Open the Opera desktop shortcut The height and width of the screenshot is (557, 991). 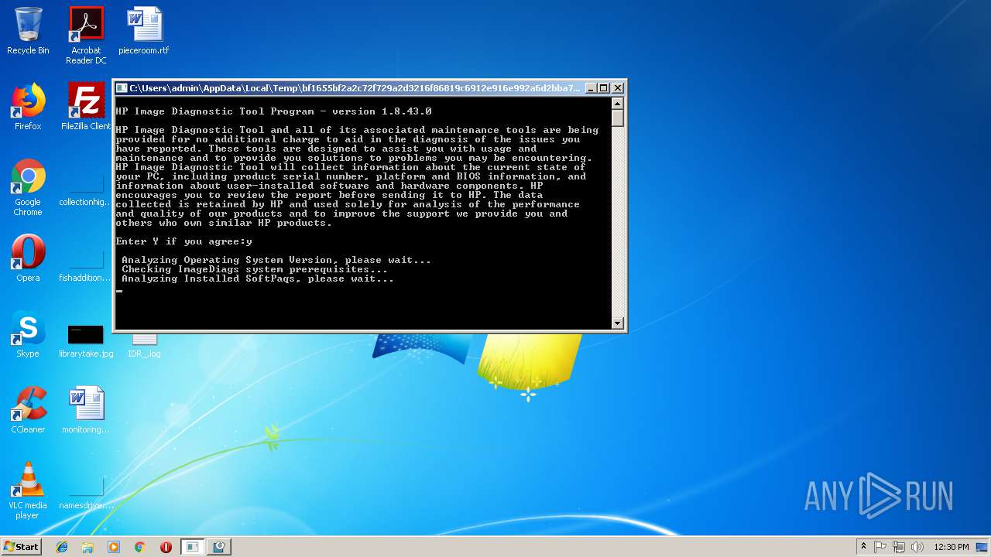(x=28, y=258)
